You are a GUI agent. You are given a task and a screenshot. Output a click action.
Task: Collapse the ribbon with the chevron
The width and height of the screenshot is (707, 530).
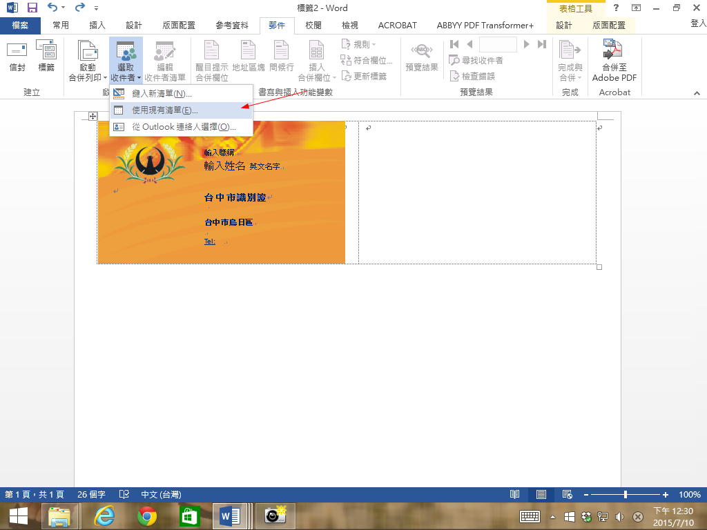point(697,93)
